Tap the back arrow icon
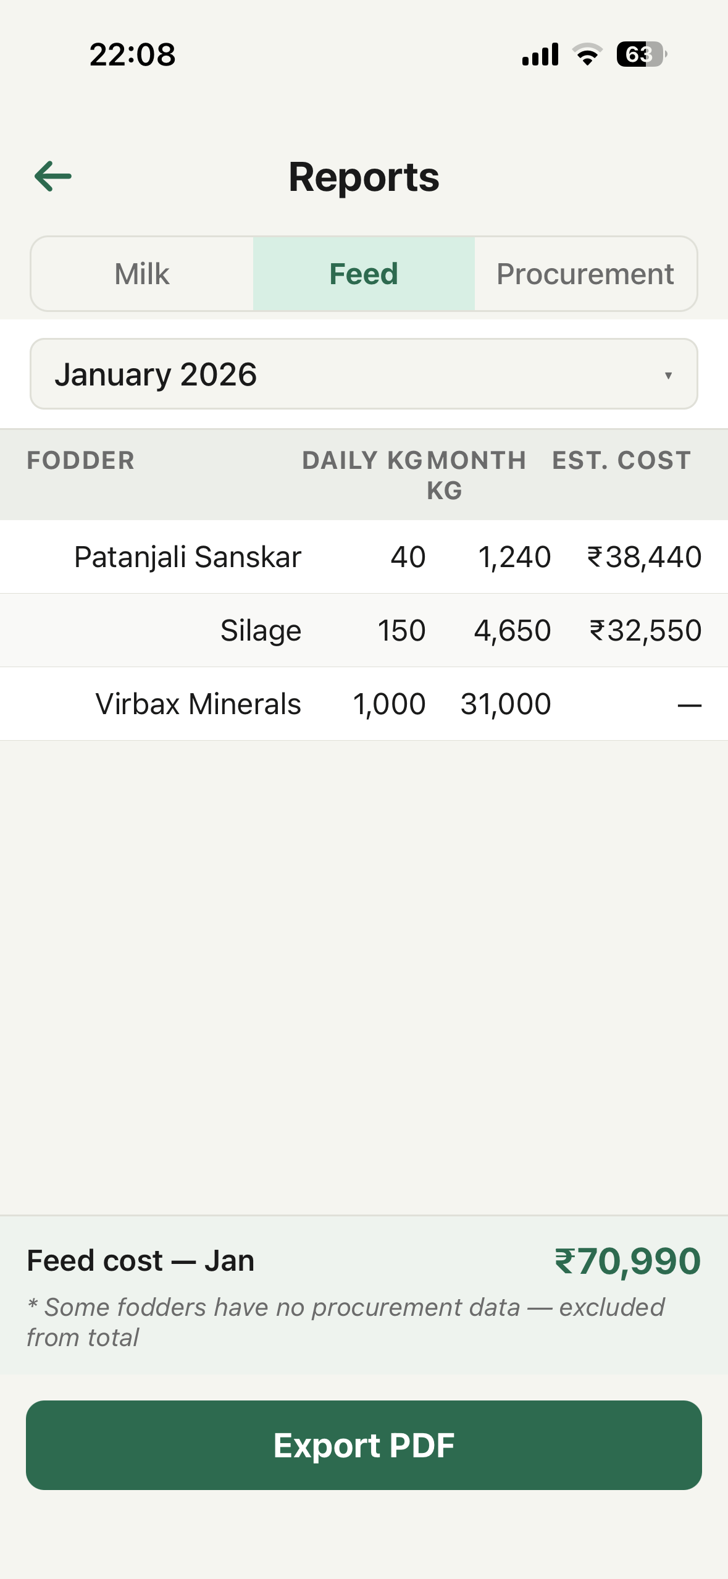Screen dimensions: 728x1579 (53, 177)
